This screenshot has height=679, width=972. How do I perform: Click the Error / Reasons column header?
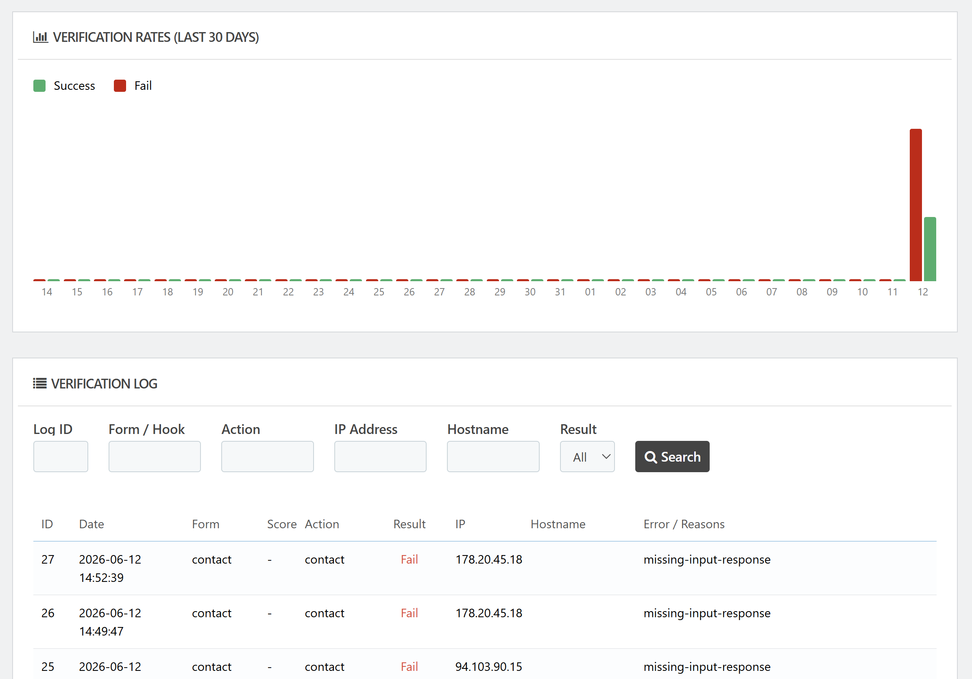pos(684,524)
